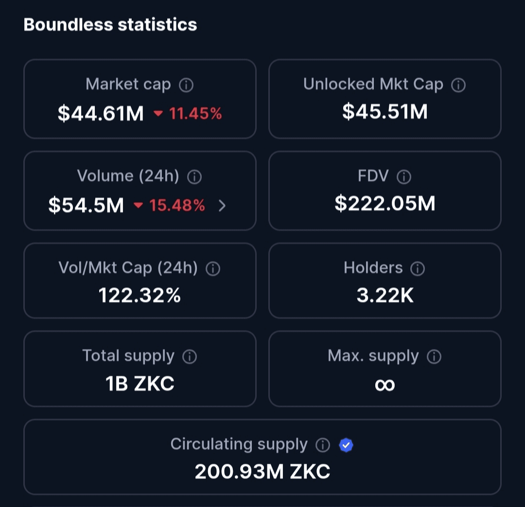Select the 1B ZKC Total supply card
This screenshot has width=525, height=507.
coord(140,368)
